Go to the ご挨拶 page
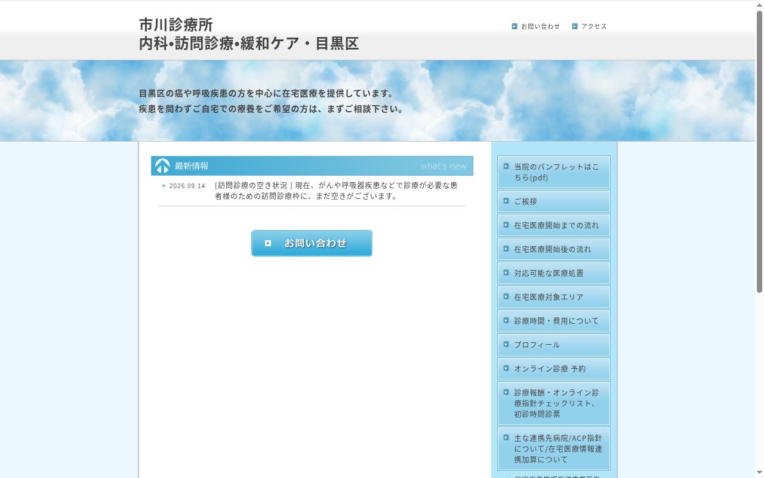This screenshot has height=478, width=764. coord(554,201)
